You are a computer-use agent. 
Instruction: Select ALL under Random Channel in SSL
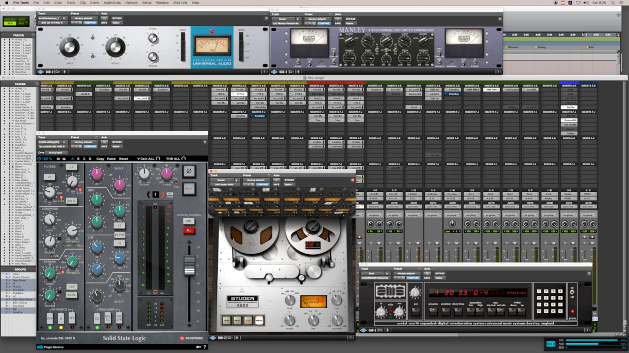[x=189, y=231]
